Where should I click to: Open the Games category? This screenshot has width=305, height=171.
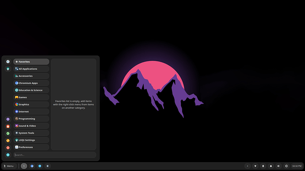coord(31,97)
